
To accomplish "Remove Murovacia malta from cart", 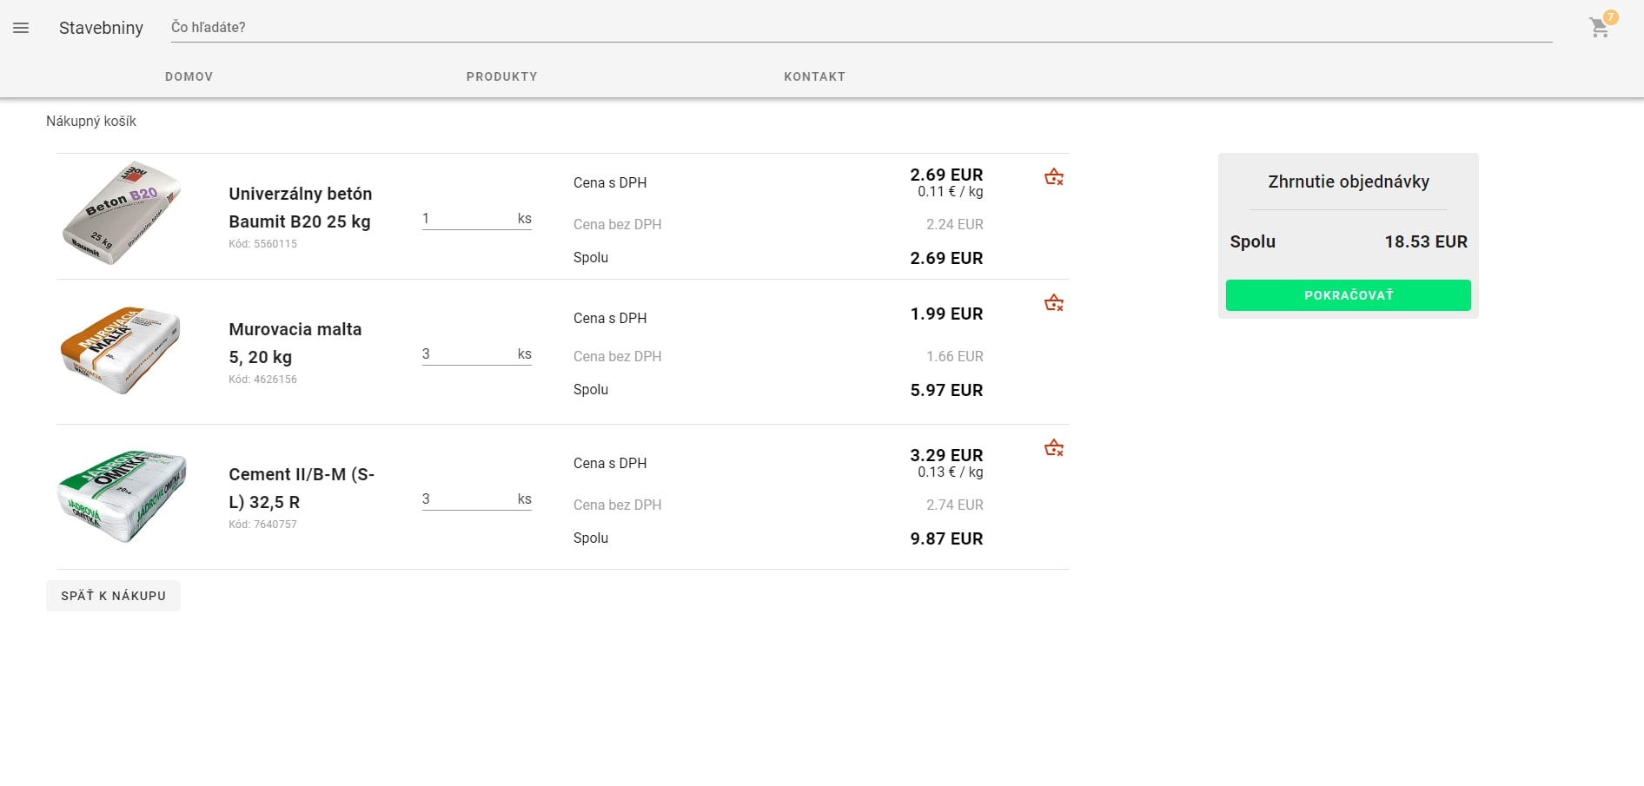I will 1054,303.
